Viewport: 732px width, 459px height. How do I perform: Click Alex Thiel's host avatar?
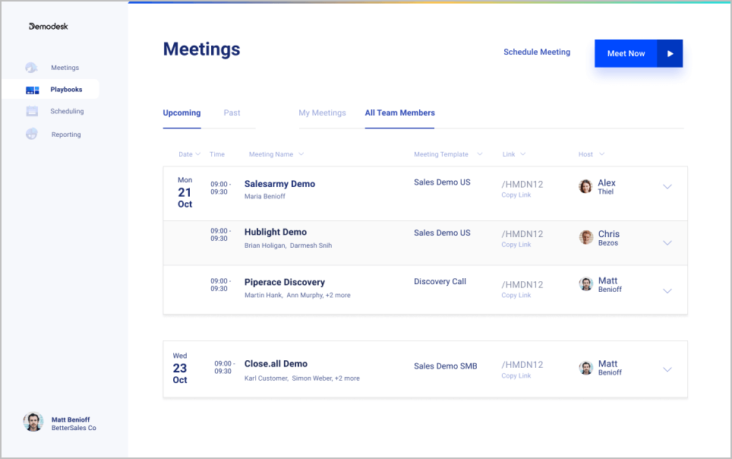coord(585,186)
